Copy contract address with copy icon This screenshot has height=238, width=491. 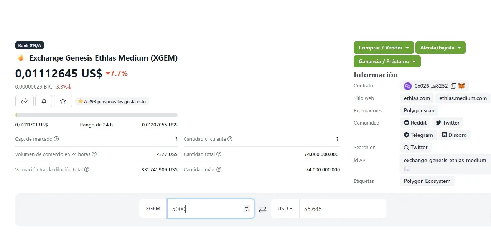[x=453, y=86]
